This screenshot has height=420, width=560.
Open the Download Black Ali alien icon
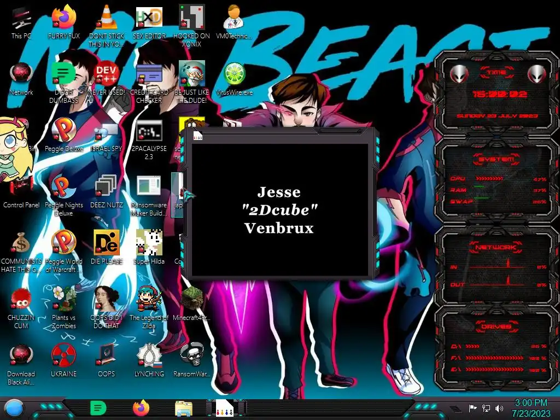[21, 365]
